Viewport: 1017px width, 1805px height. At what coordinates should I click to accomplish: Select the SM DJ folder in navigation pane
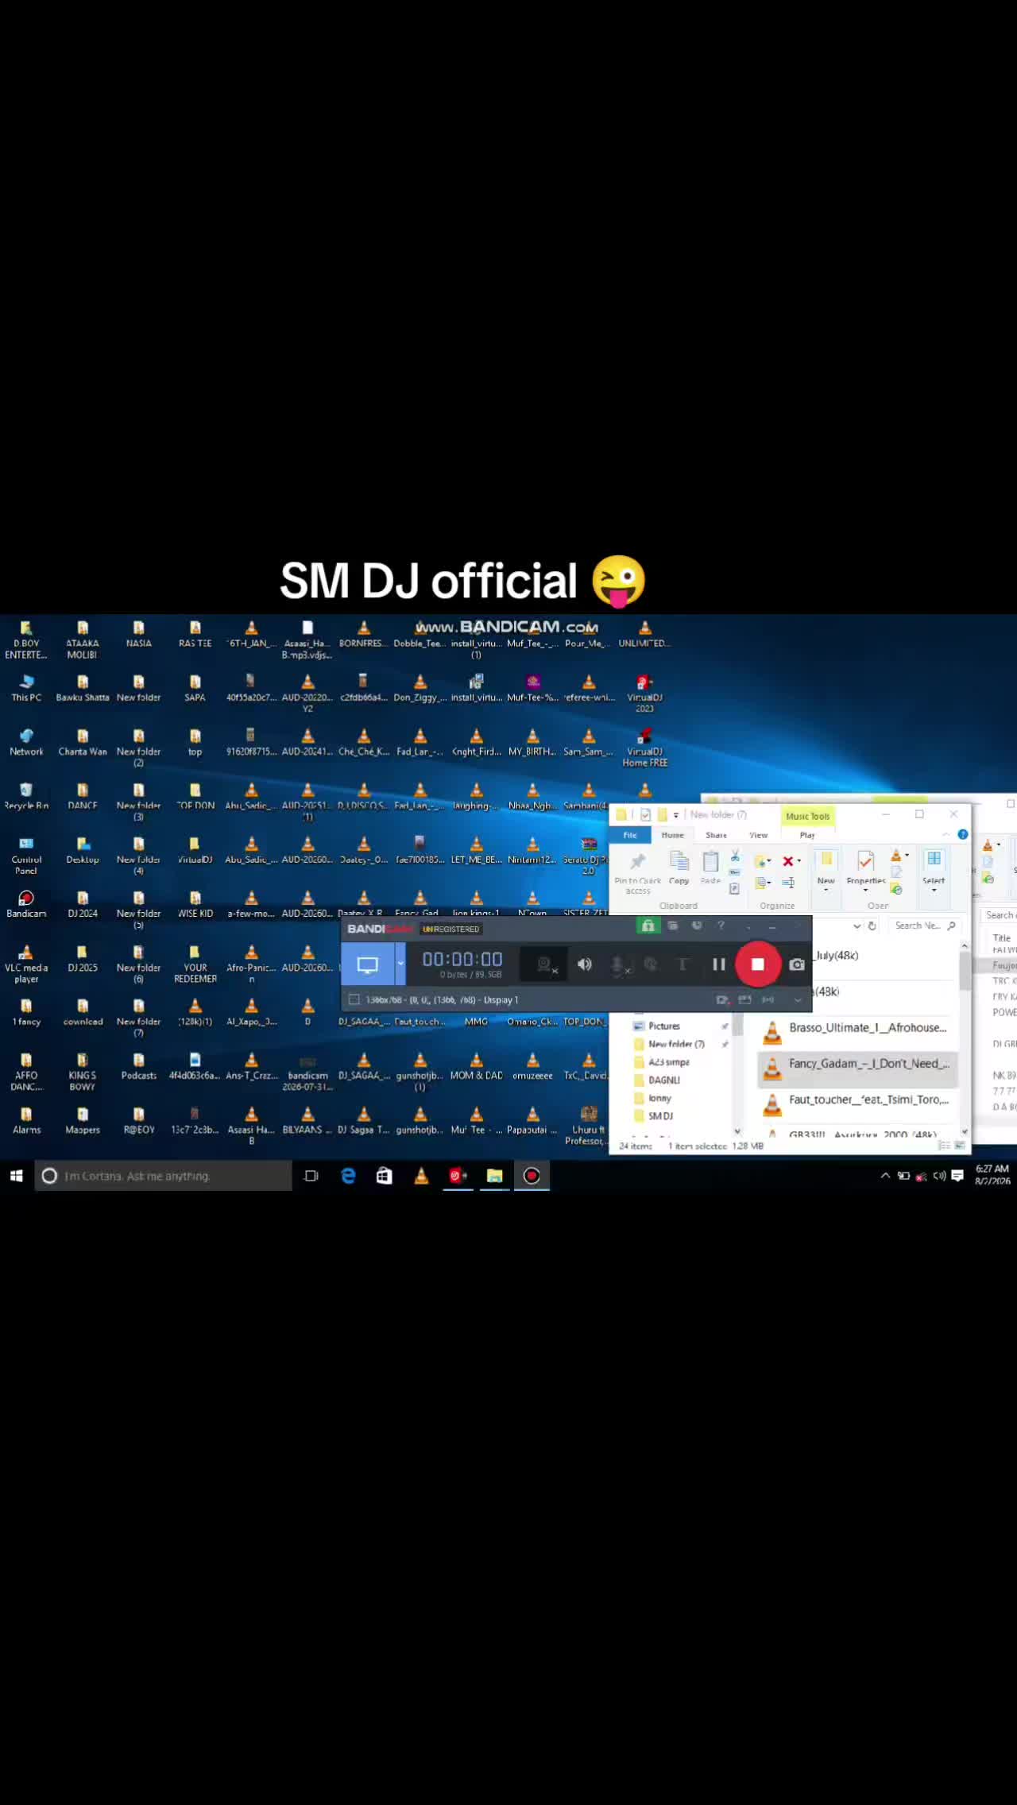point(653,1115)
